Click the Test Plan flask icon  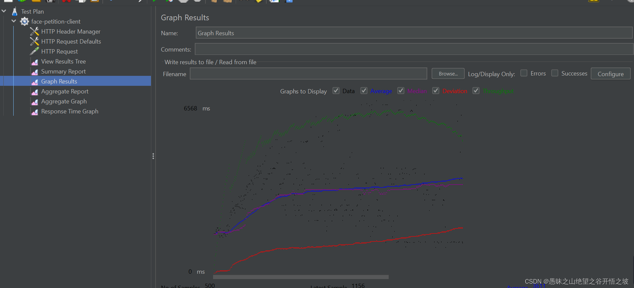pyautogui.click(x=15, y=12)
